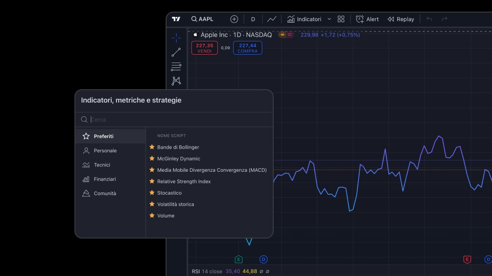Switch to the Tecnici category
The width and height of the screenshot is (492, 276).
102,165
